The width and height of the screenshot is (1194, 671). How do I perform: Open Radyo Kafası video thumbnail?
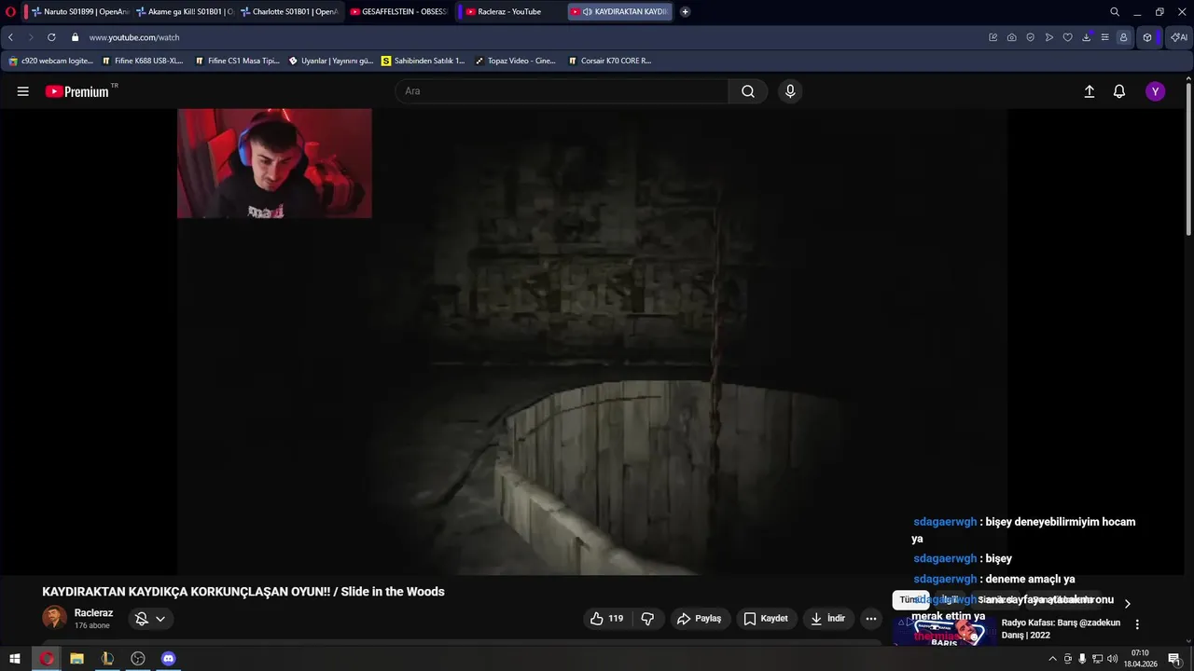coord(944,632)
